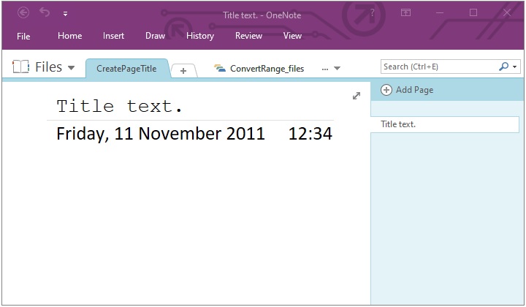Select the History ribbon tab
Image resolution: width=526 pixels, height=307 pixels.
pyautogui.click(x=200, y=36)
